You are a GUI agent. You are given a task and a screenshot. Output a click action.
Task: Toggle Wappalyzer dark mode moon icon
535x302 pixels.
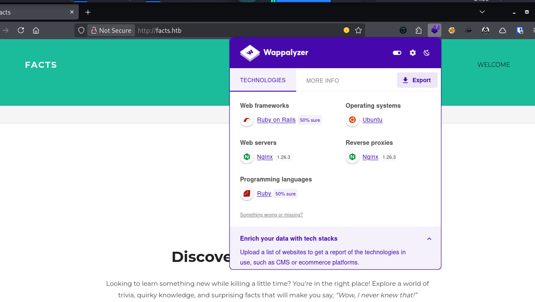click(x=427, y=53)
